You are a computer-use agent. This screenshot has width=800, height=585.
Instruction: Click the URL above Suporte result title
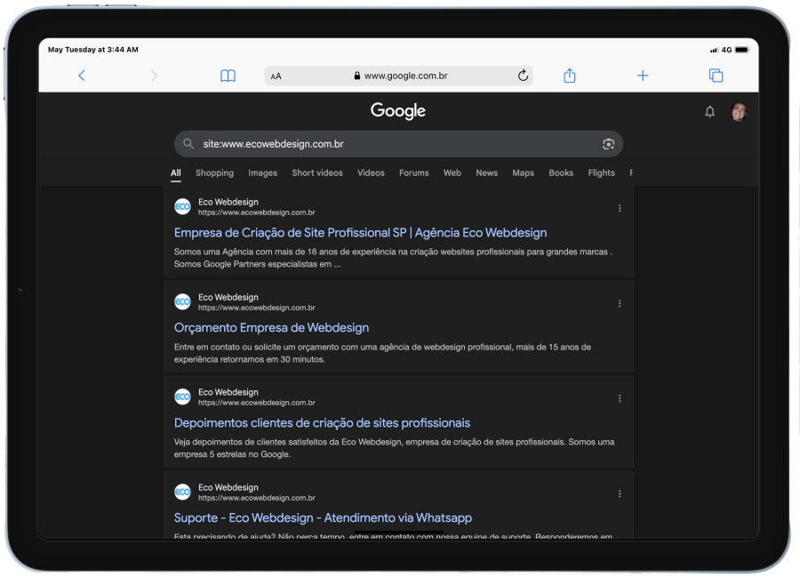click(257, 498)
